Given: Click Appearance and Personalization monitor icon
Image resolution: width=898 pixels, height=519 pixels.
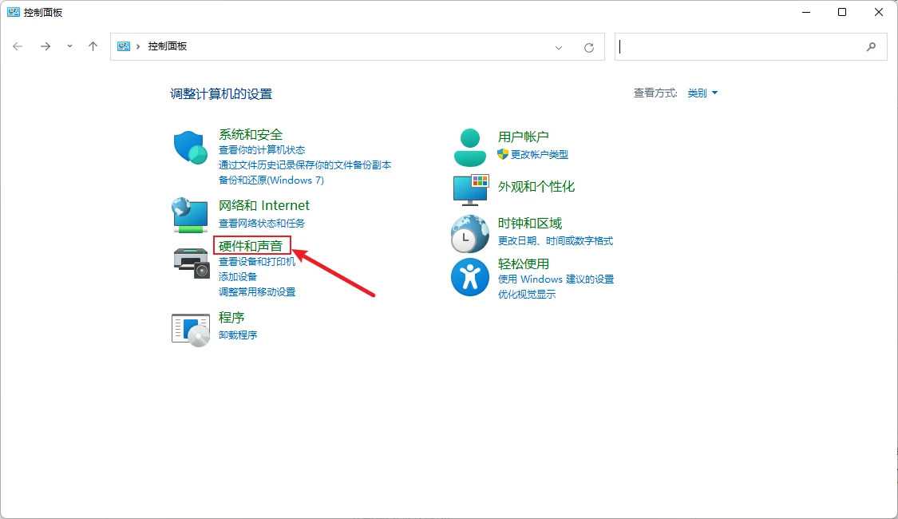Looking at the screenshot, I should [x=471, y=190].
